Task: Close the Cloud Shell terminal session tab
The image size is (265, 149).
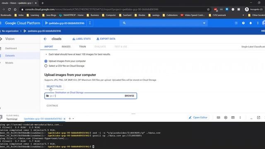Action: [65, 119]
